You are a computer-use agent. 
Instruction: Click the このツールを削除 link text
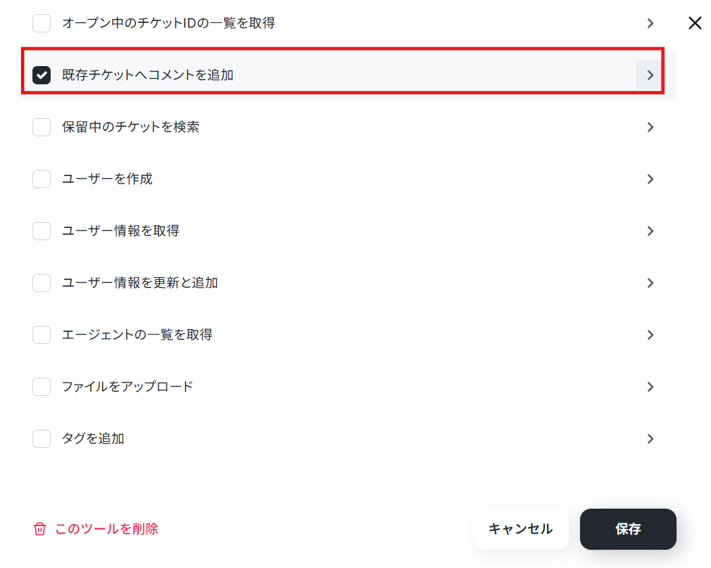107,529
